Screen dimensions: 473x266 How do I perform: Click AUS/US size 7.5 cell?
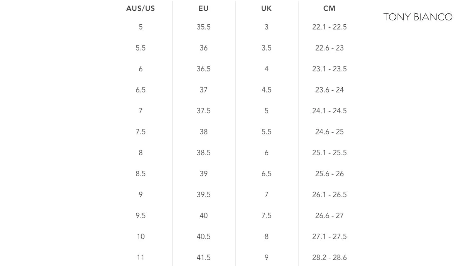coord(141,132)
